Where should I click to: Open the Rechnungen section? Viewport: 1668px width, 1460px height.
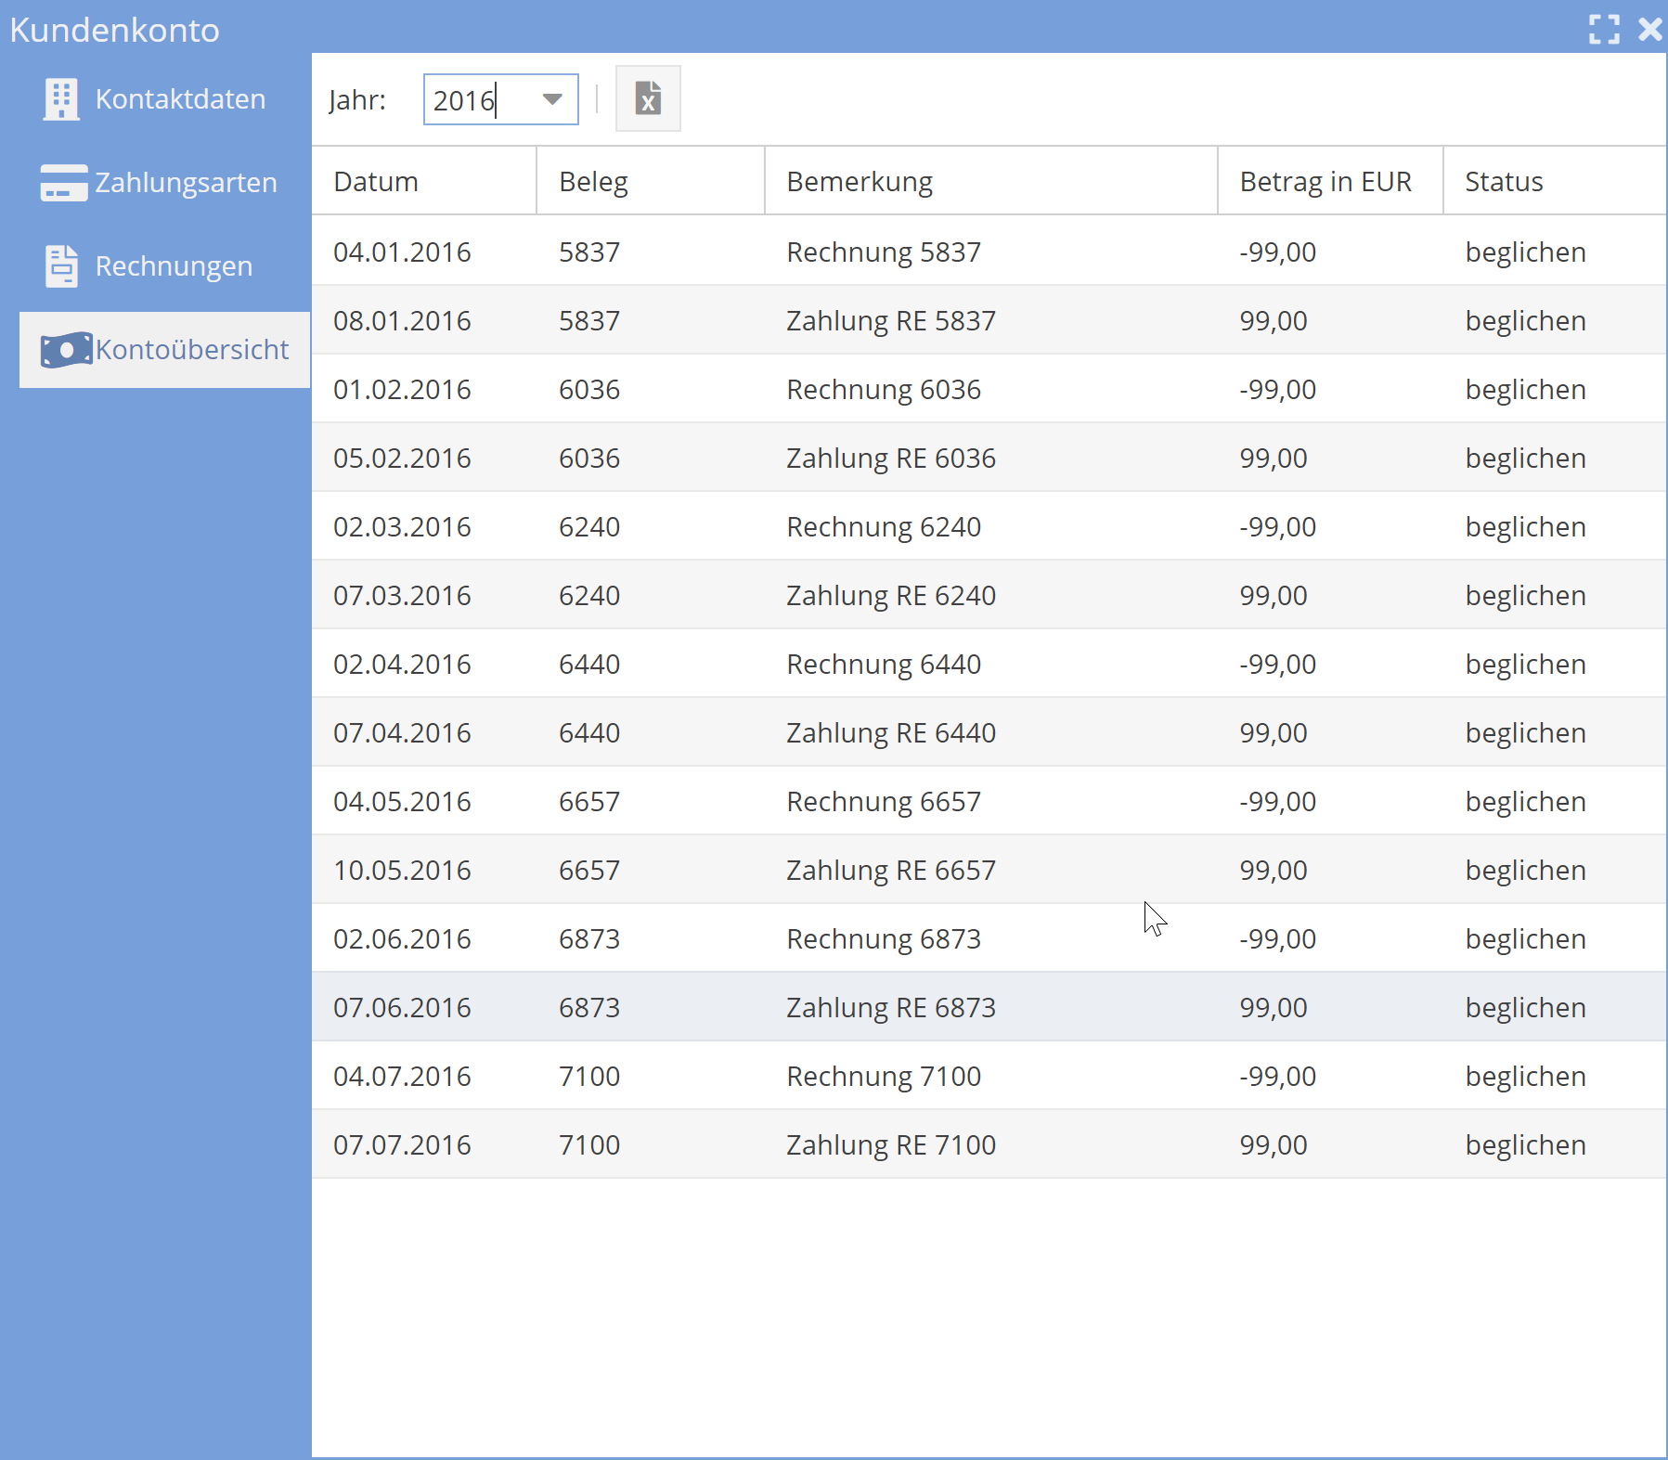click(165, 266)
